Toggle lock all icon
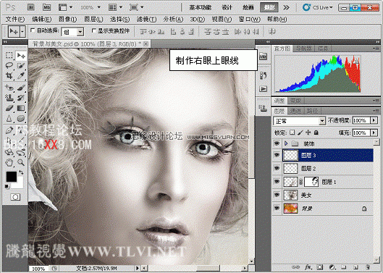The image size is (383, 273). [x=316, y=133]
